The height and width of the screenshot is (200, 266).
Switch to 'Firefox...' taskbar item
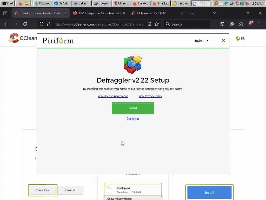point(141,3)
